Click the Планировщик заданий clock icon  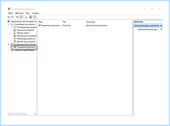pos(15,27)
